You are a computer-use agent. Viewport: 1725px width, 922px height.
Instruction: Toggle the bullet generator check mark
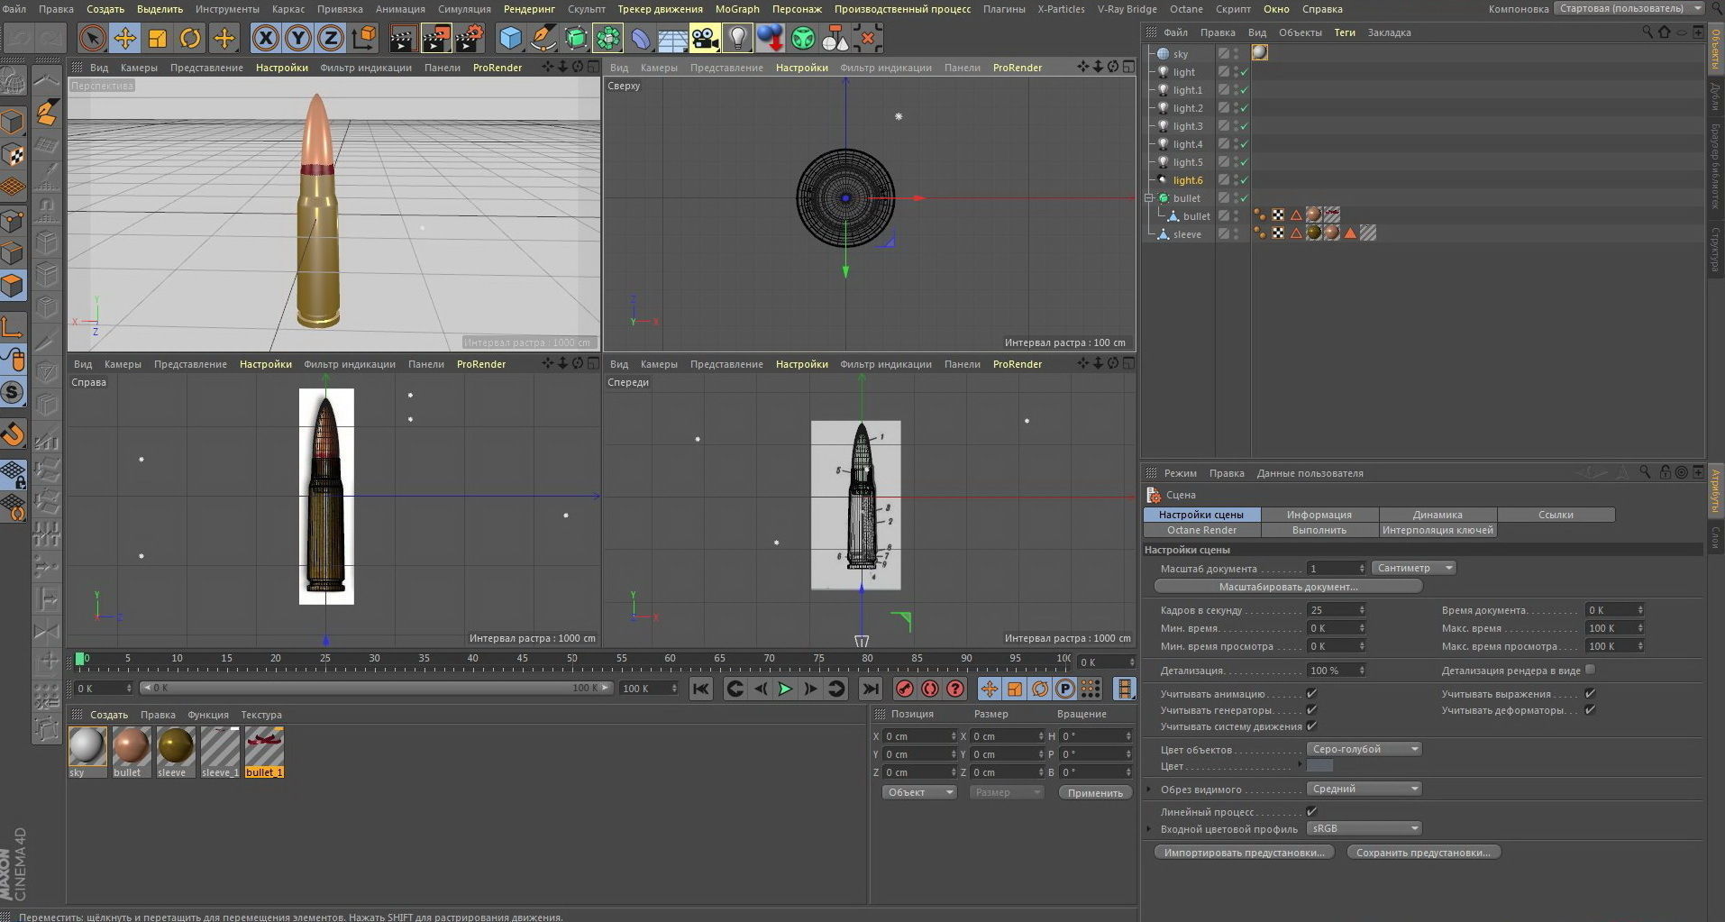coord(1245,198)
